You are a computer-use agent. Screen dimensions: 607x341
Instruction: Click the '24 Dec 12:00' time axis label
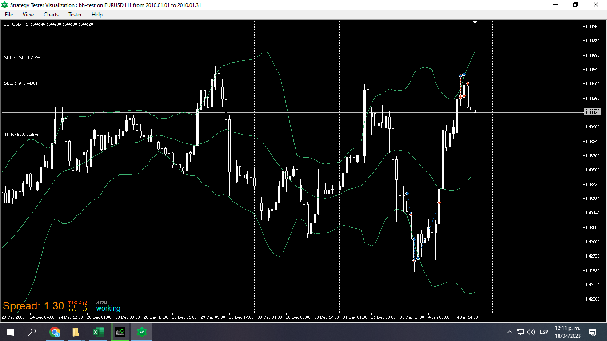point(71,317)
